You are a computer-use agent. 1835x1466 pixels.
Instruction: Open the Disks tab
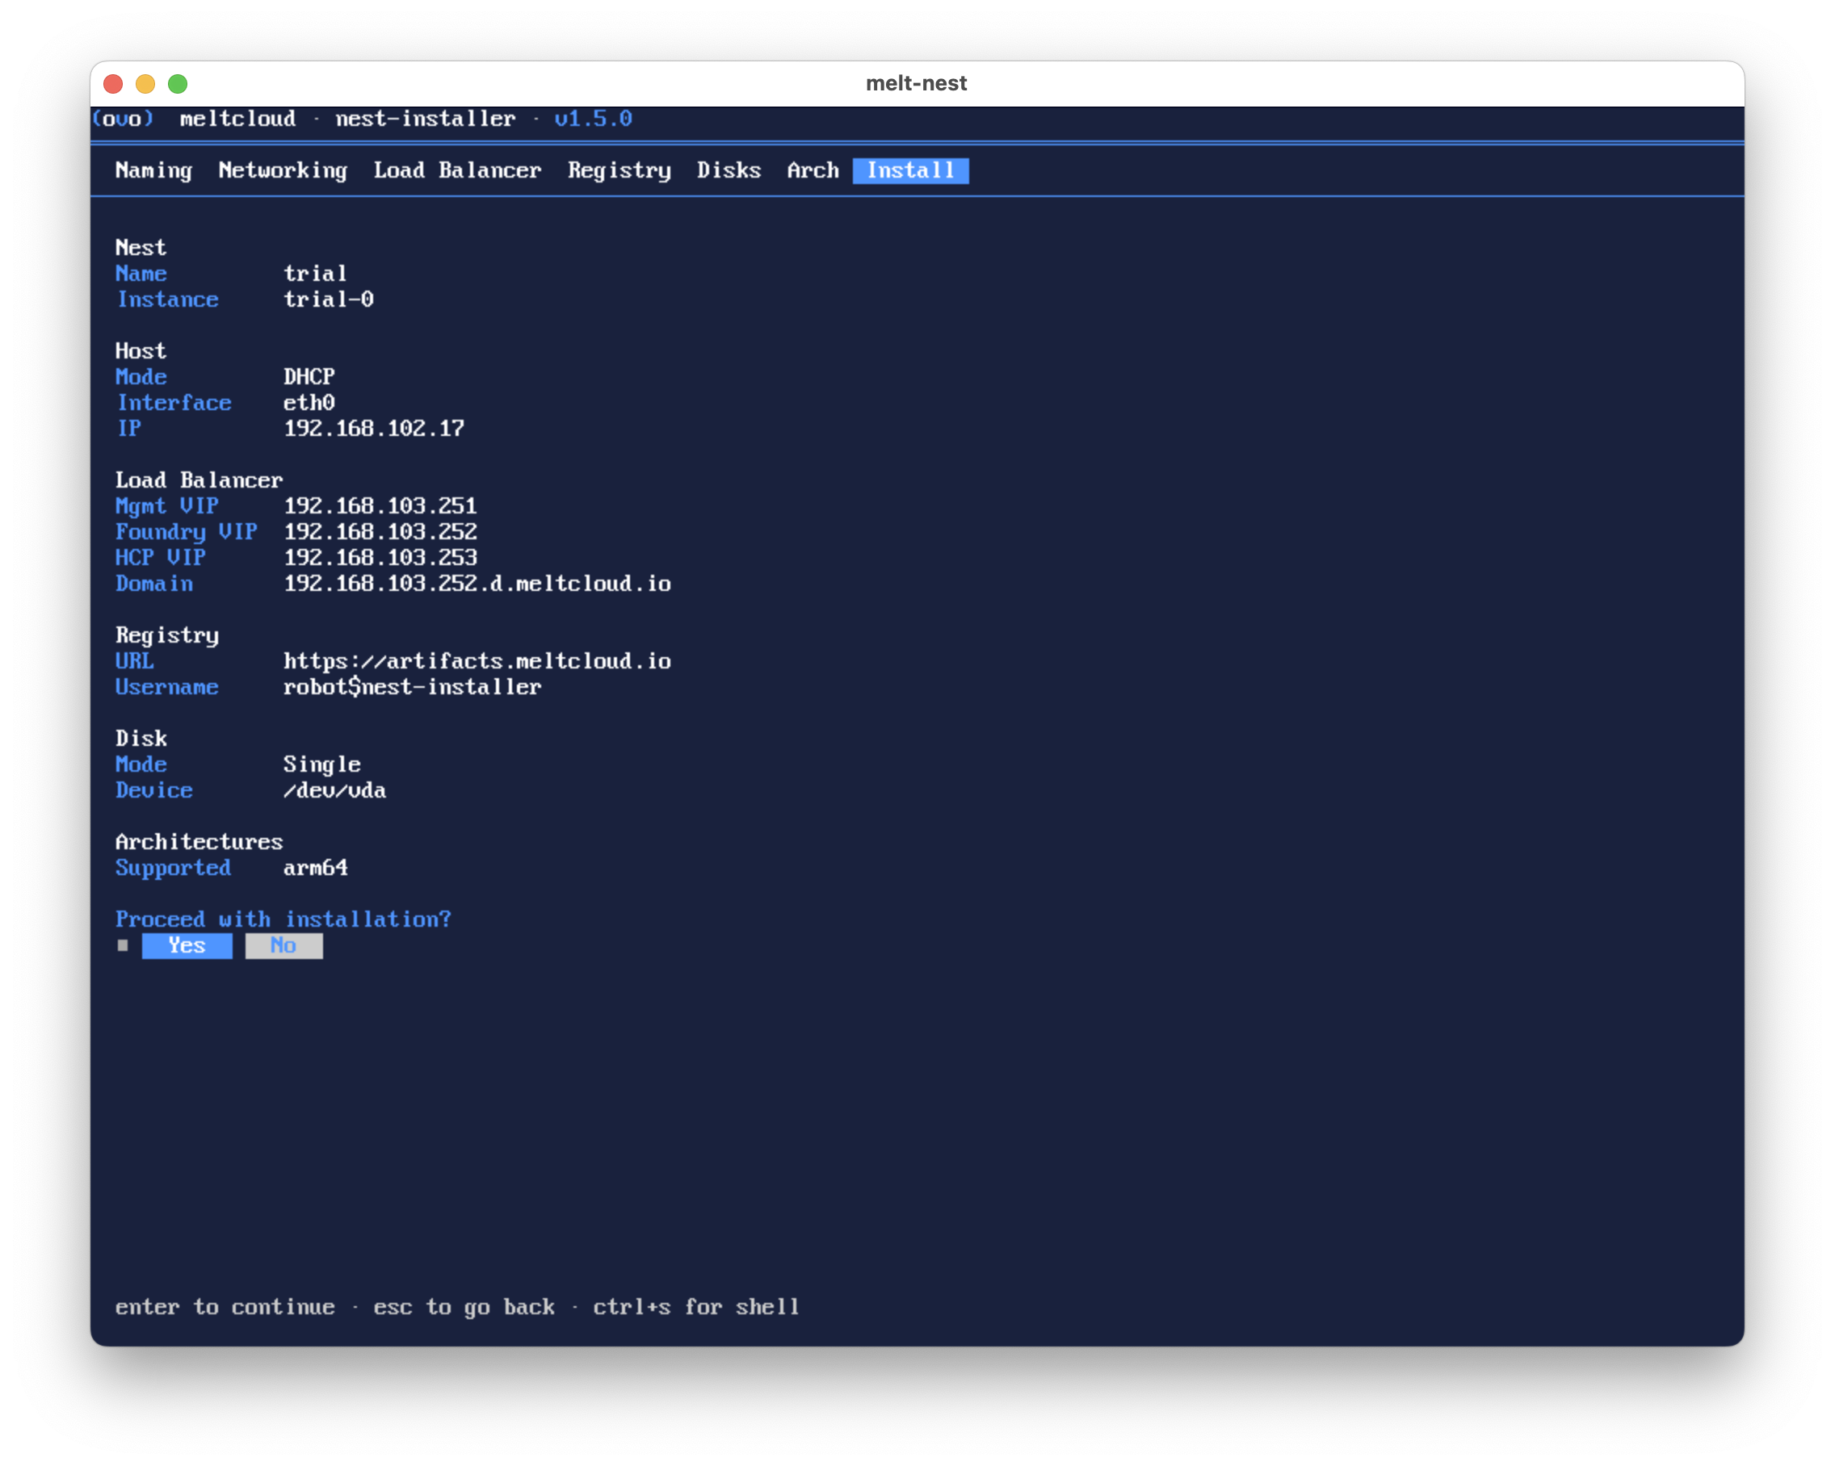(x=729, y=171)
